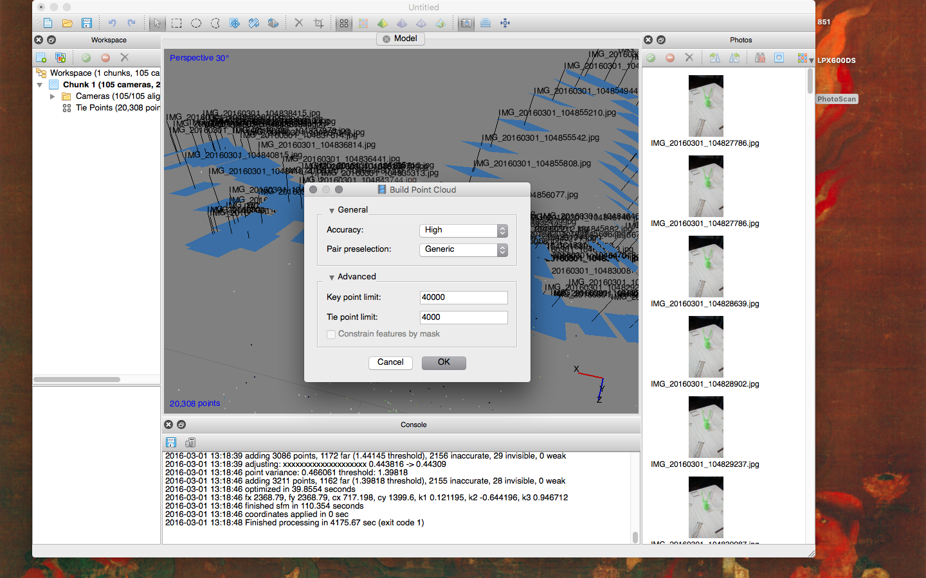Screen dimensions: 926x578
Task: Enable items with Workspace green check icon
Action: pyautogui.click(x=86, y=58)
